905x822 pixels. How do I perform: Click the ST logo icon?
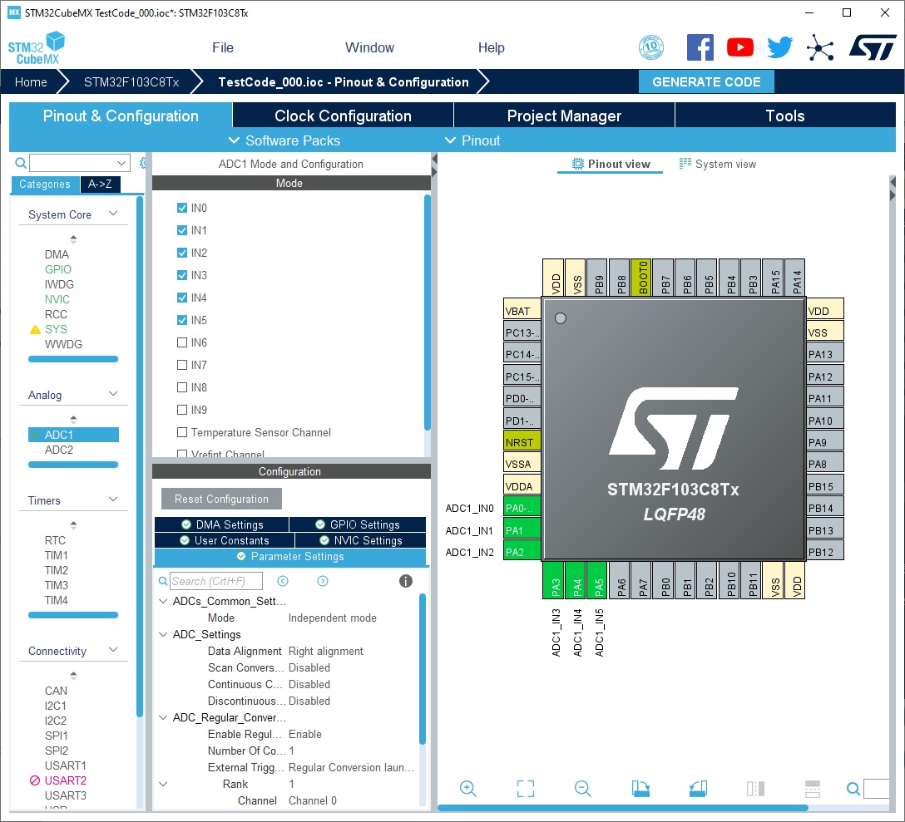[x=873, y=47]
